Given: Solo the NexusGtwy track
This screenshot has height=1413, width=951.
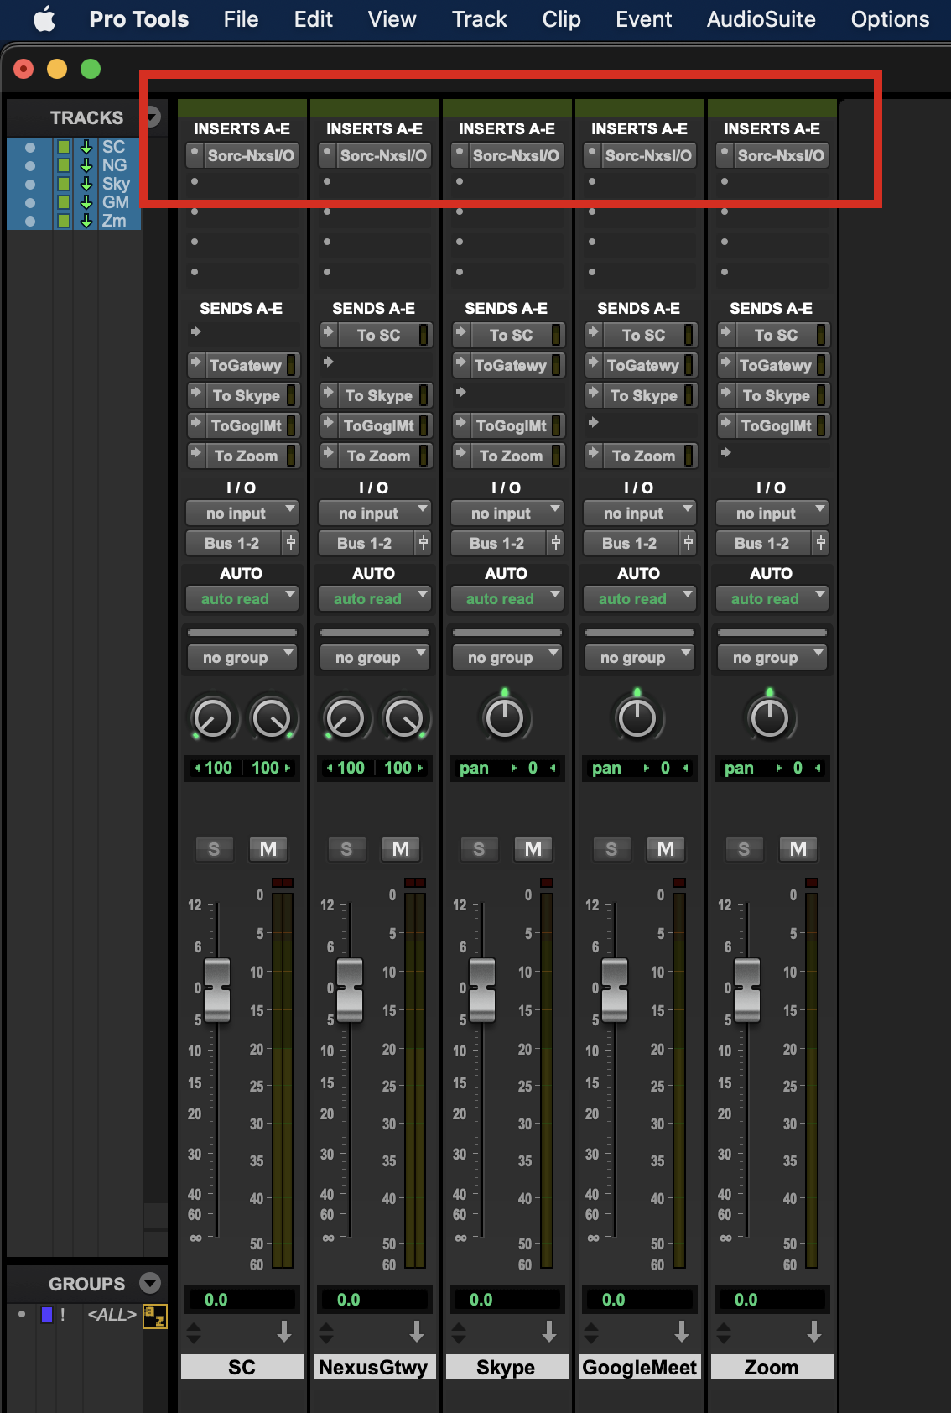Looking at the screenshot, I should (346, 849).
